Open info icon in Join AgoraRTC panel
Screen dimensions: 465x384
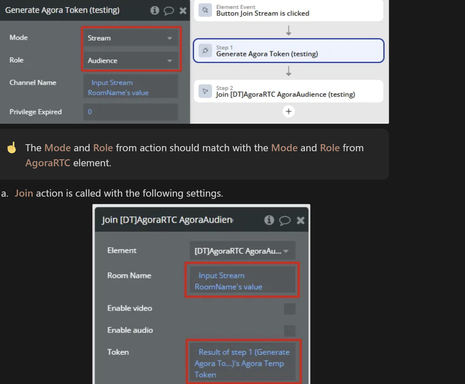pyautogui.click(x=269, y=220)
